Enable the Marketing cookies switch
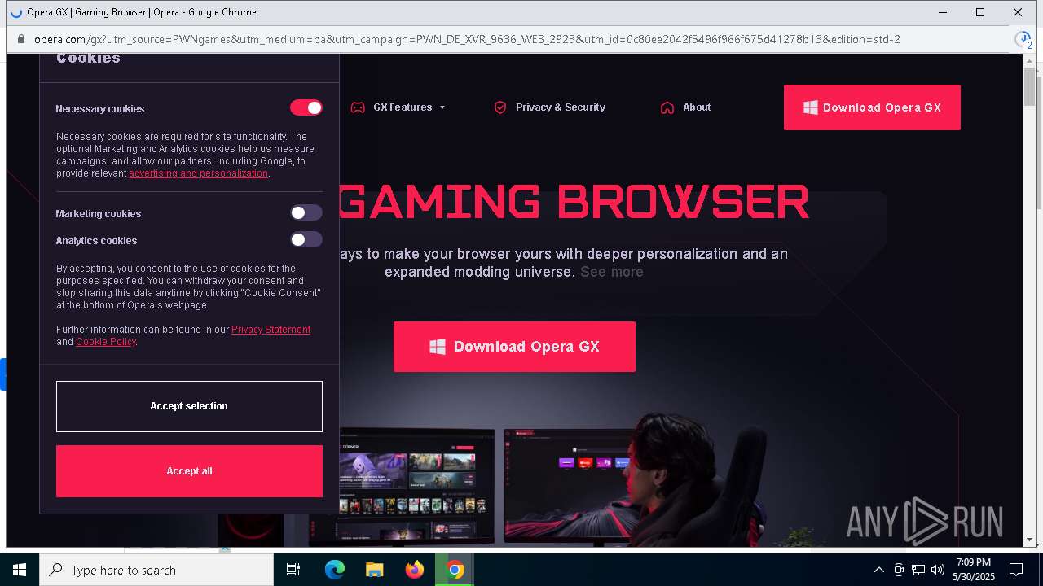 (306, 212)
